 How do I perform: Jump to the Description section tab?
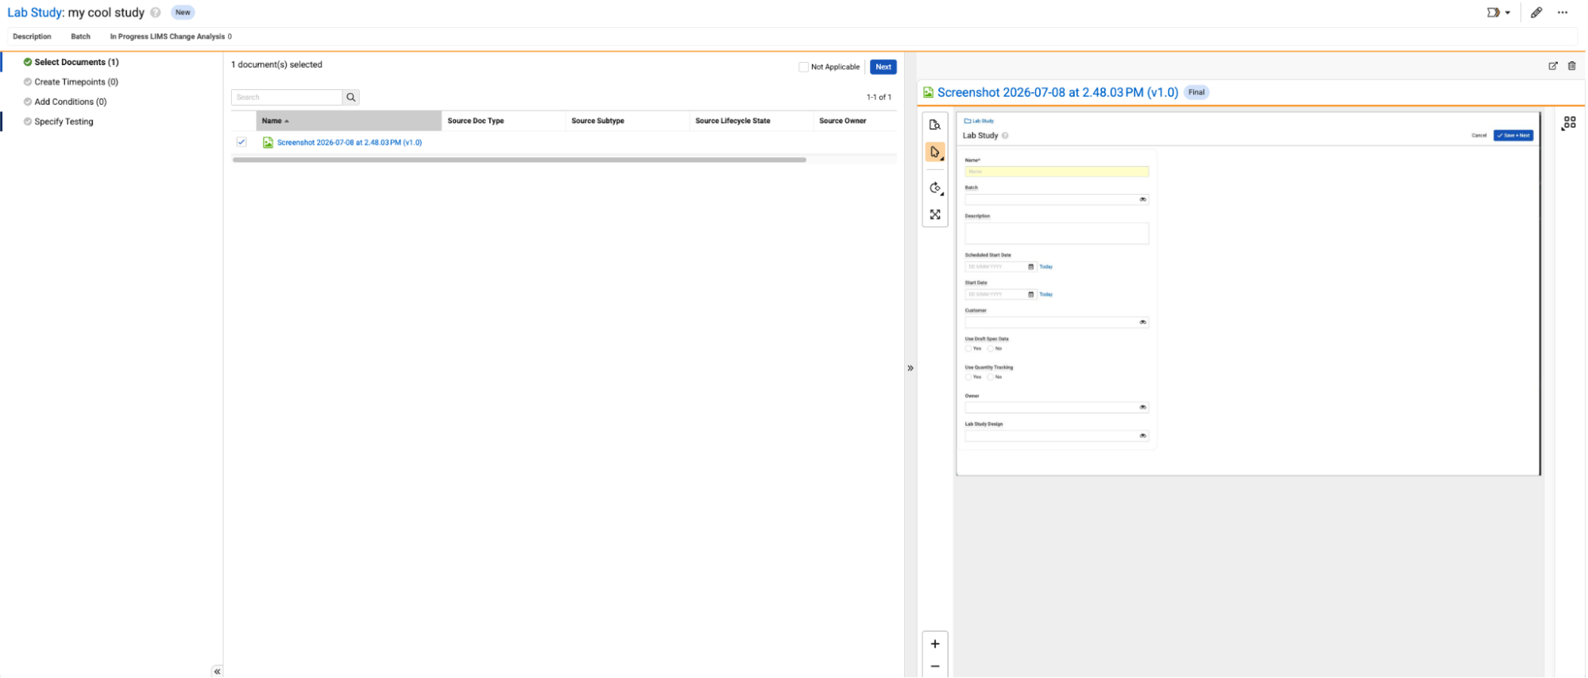click(x=32, y=37)
